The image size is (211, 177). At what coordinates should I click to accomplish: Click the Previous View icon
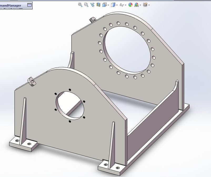[92, 5]
